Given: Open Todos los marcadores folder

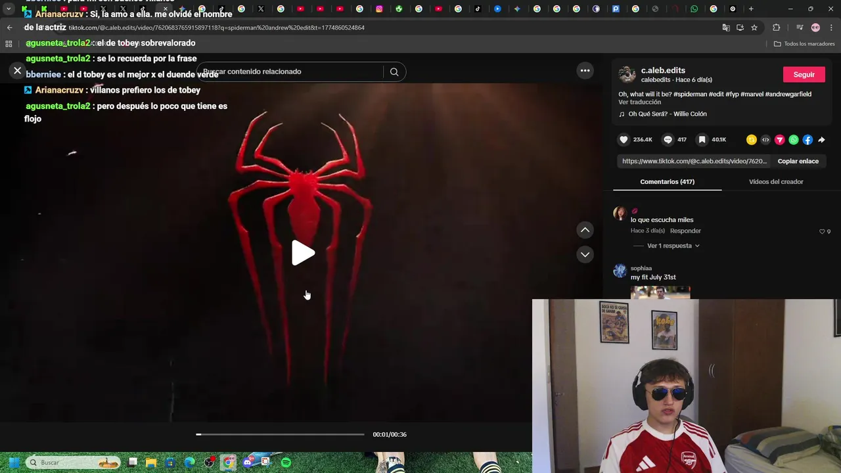Looking at the screenshot, I should point(804,43).
